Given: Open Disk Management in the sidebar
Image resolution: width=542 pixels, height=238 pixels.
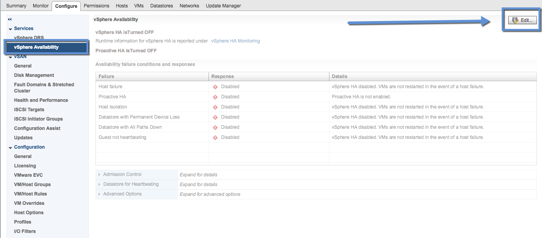Looking at the screenshot, I should point(34,75).
